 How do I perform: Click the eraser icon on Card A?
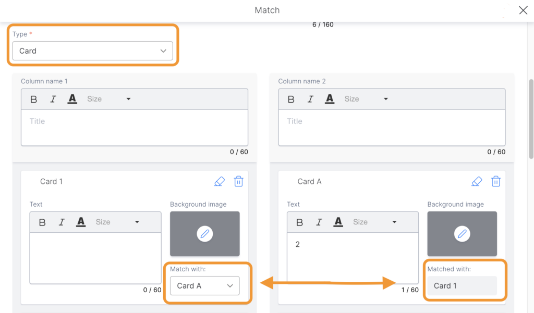[477, 181]
